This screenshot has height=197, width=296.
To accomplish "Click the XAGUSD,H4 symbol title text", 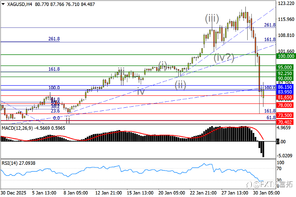I will (20, 4).
